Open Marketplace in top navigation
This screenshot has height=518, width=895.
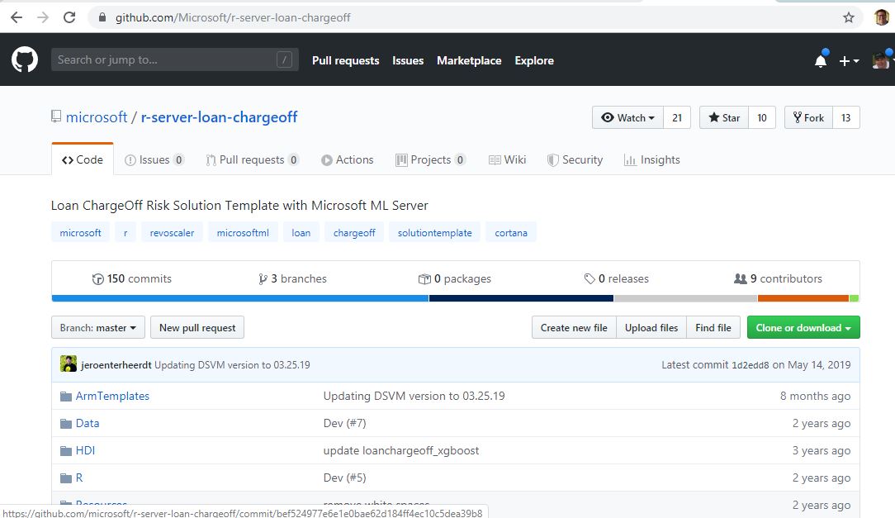pyautogui.click(x=469, y=60)
